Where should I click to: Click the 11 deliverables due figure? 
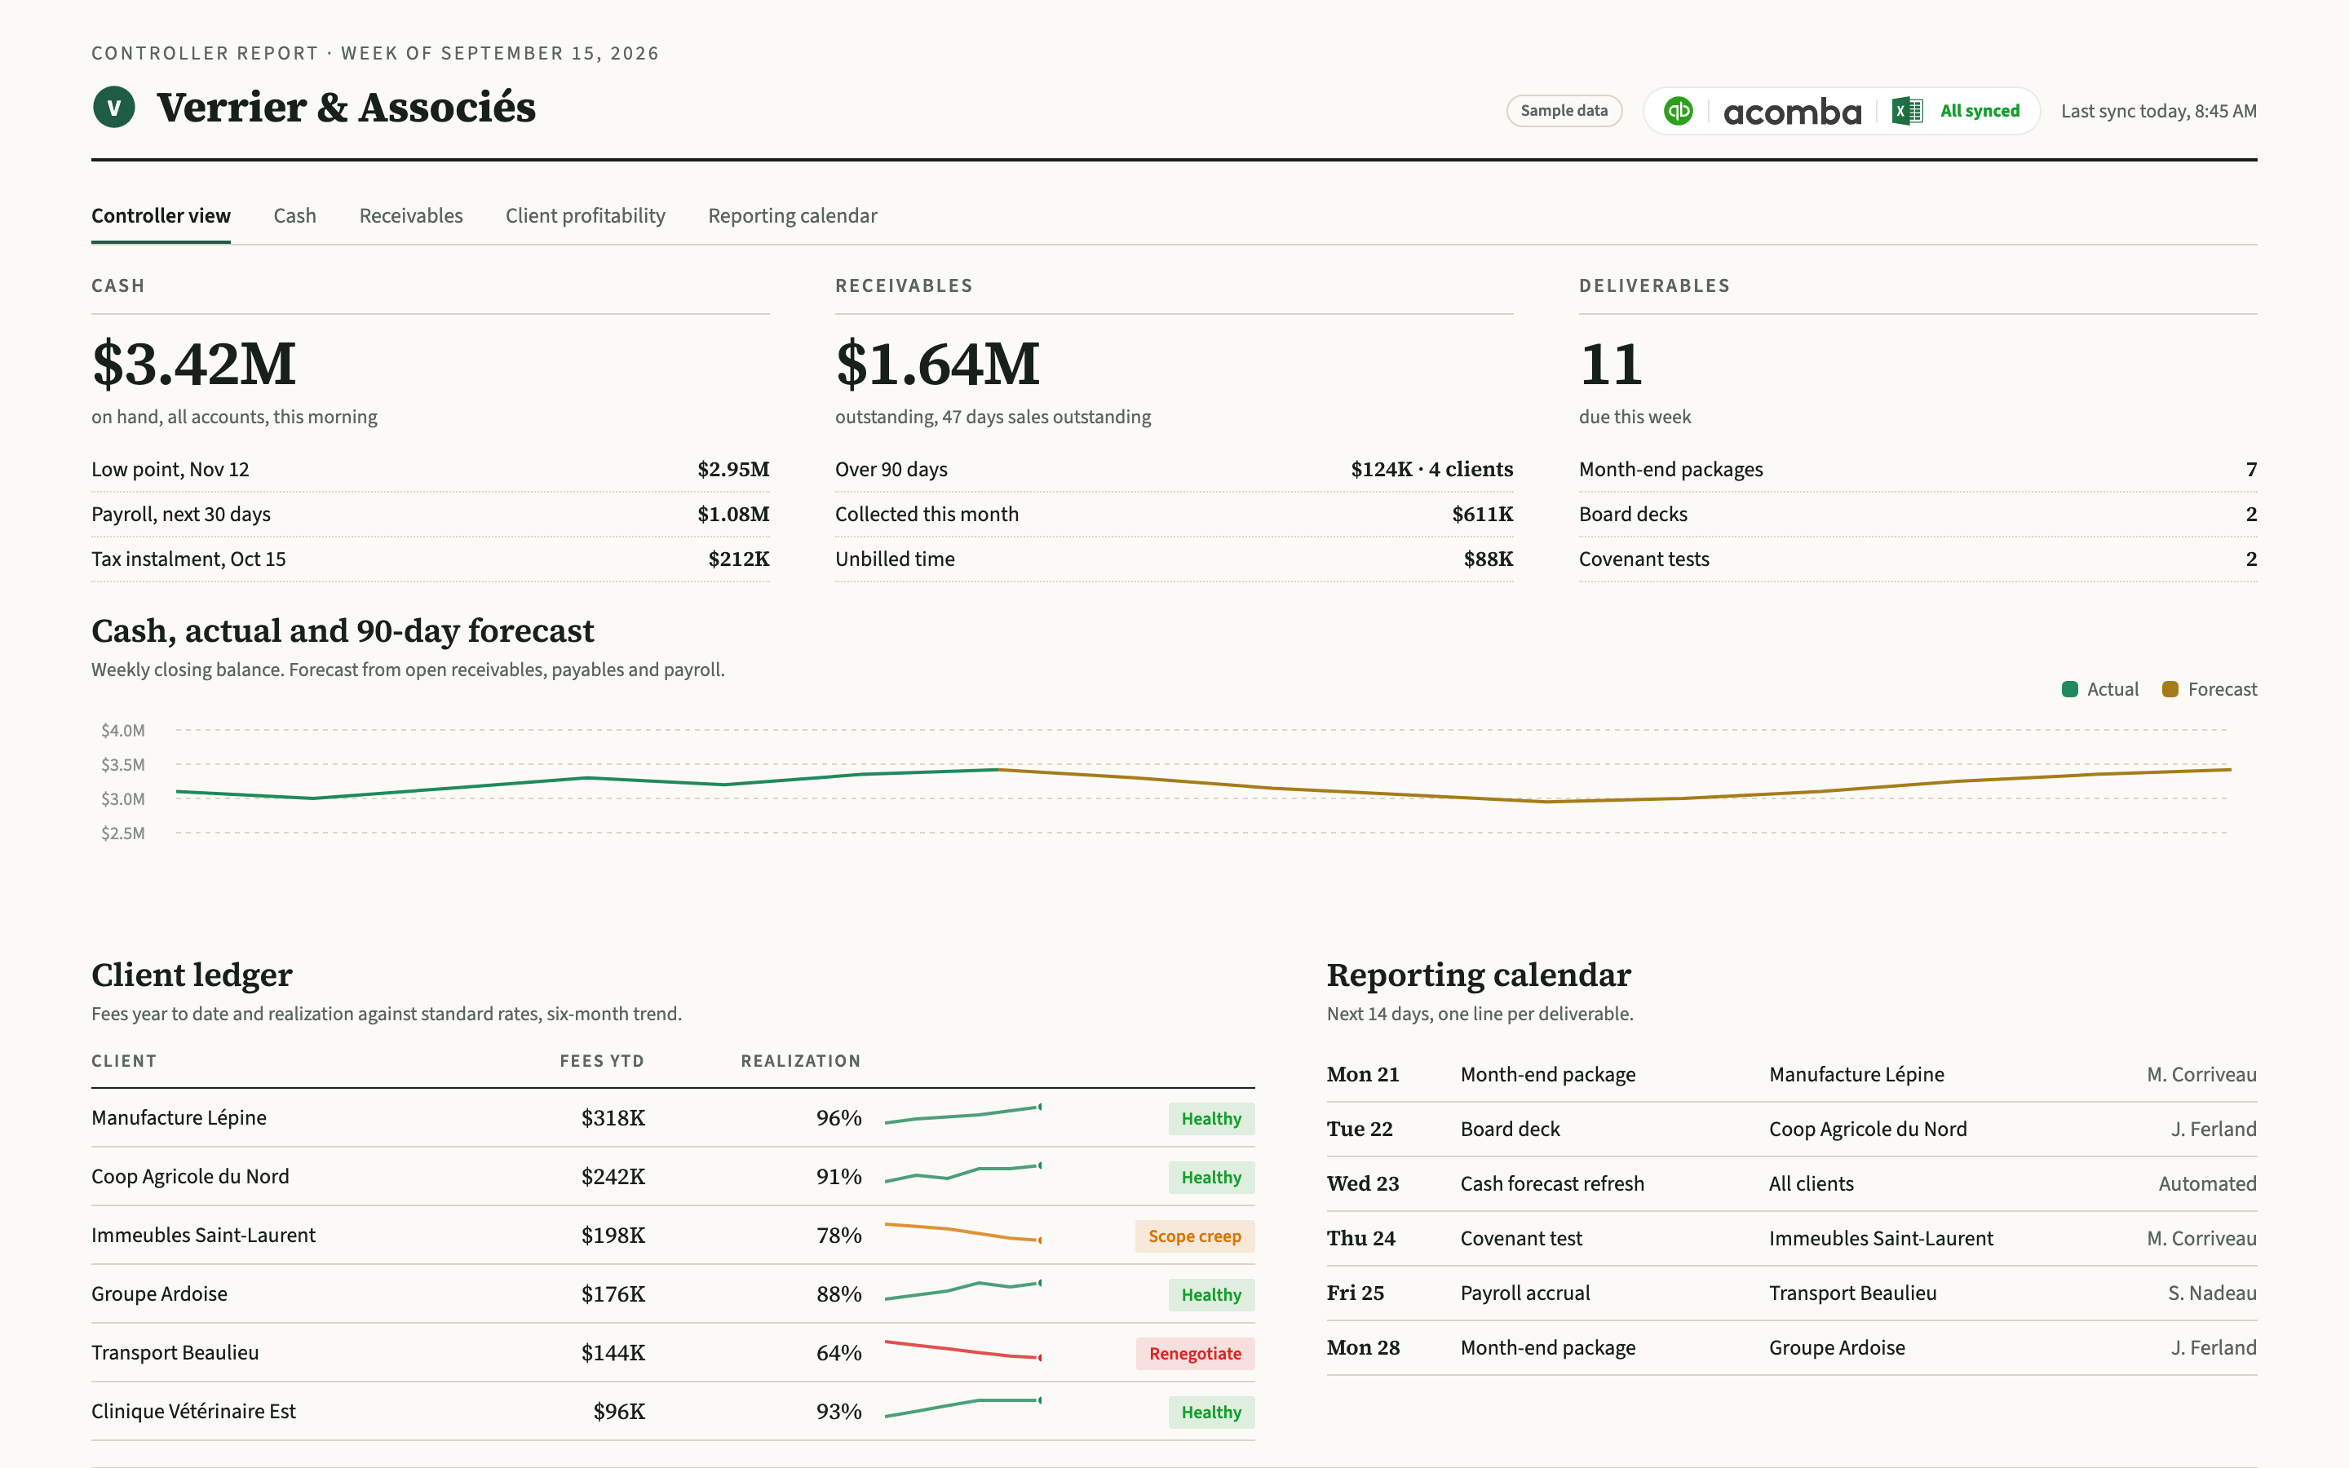(1612, 364)
